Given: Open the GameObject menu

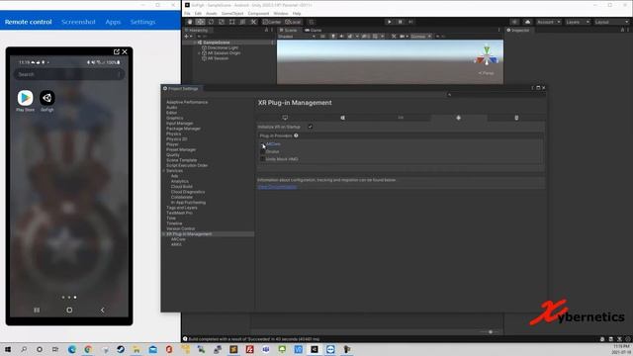Looking at the screenshot, I should coord(232,13).
